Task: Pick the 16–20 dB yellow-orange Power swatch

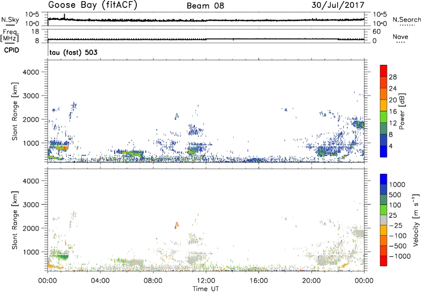Action: (x=384, y=105)
